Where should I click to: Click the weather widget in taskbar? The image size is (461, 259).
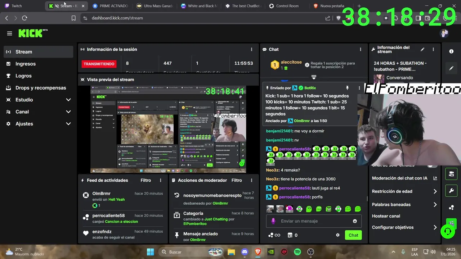25,252
